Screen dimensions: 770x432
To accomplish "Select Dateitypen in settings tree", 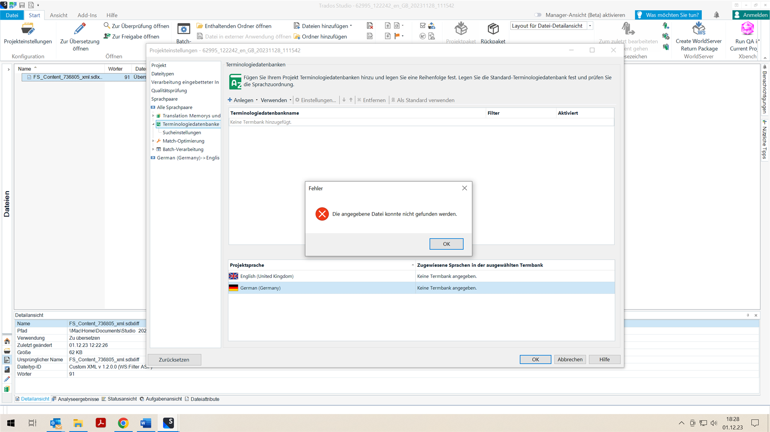I will point(163,74).
